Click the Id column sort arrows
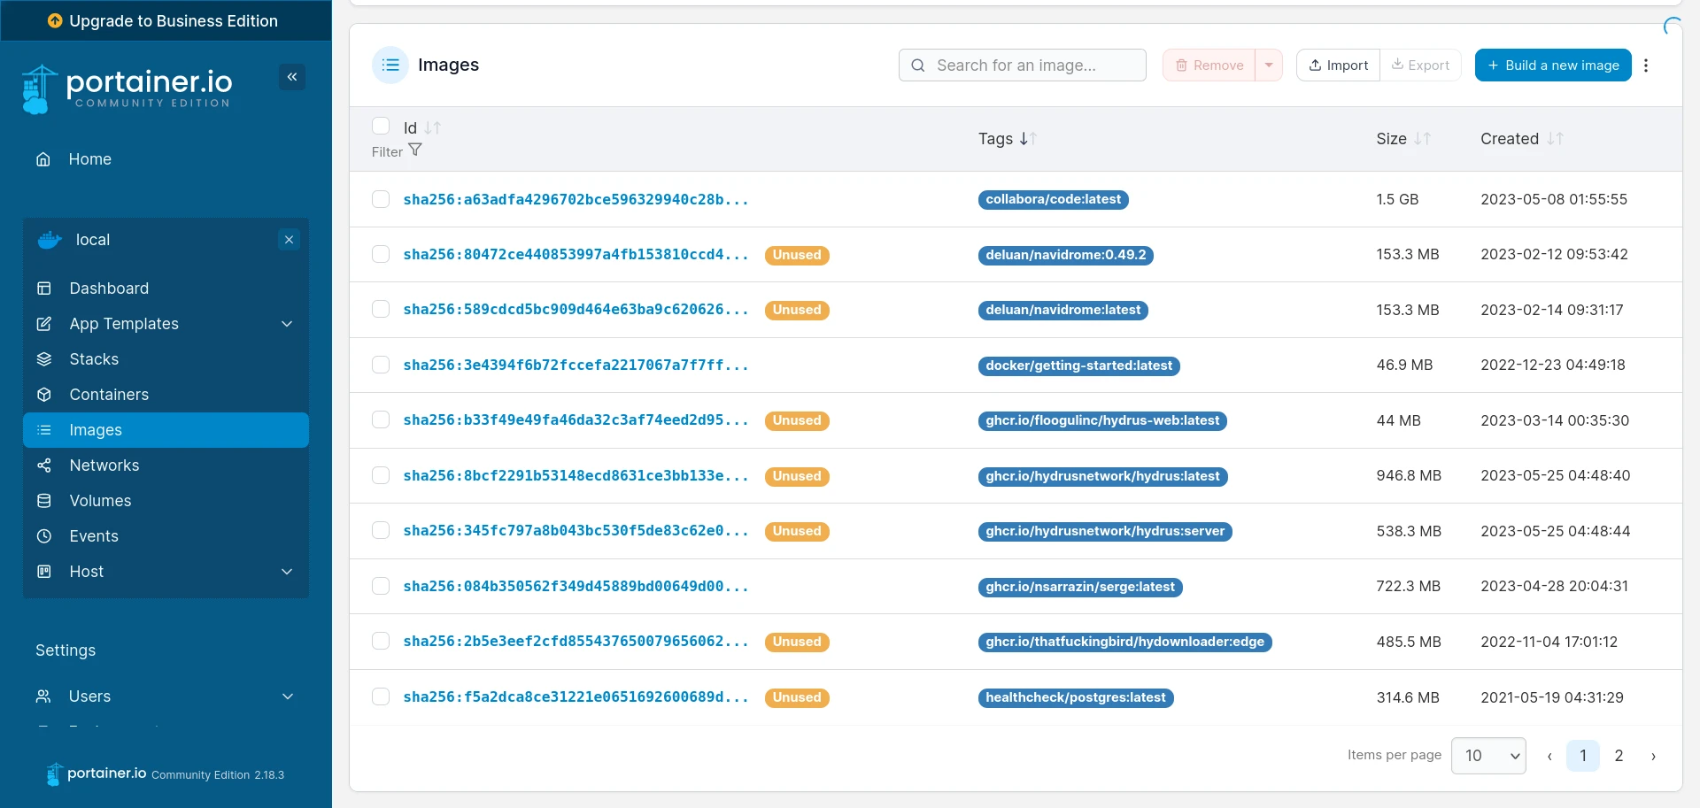Image resolution: width=1700 pixels, height=808 pixels. pos(432,128)
